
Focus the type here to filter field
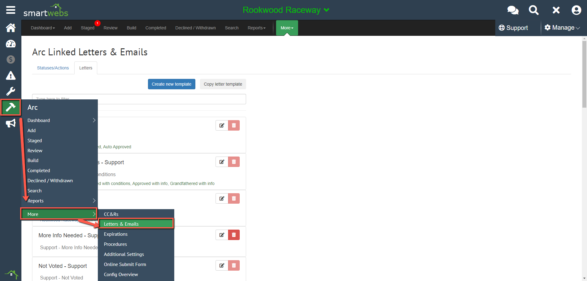(x=139, y=99)
